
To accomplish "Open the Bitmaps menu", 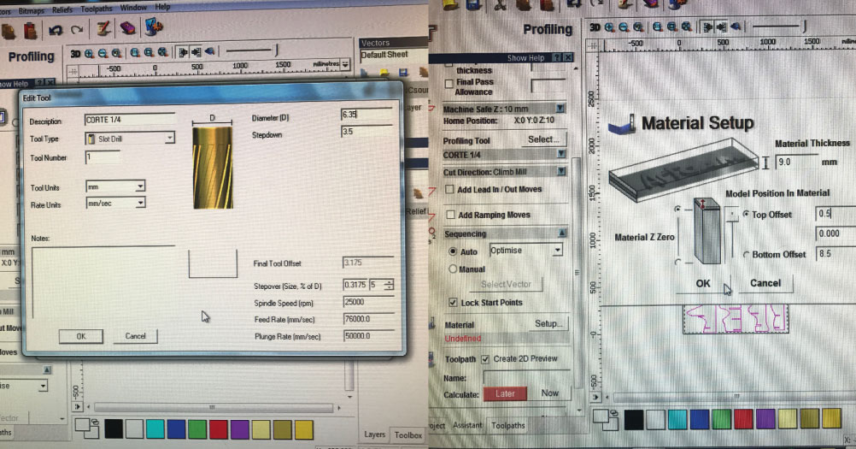I will coord(32,11).
